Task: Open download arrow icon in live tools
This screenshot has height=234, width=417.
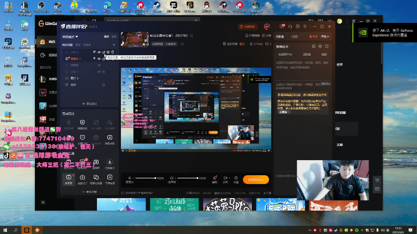Action: [x=109, y=163]
